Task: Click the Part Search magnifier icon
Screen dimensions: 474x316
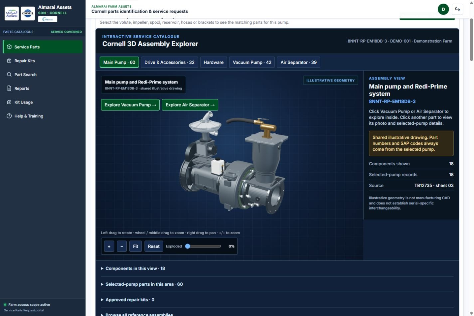Action: click(x=9, y=75)
